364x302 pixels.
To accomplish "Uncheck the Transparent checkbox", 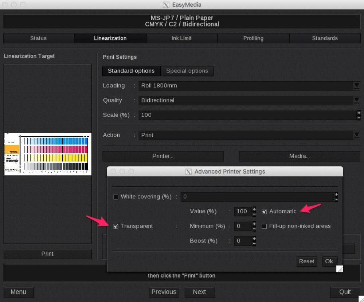I will 116,226.
